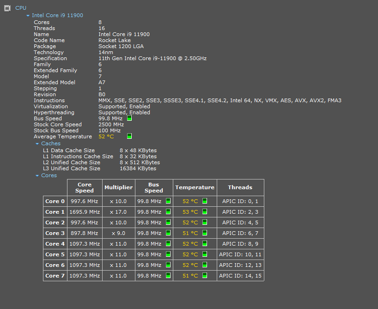Collapse the Intel Core i9 11900 node
The height and width of the screenshot is (309, 378).
(x=28, y=15)
